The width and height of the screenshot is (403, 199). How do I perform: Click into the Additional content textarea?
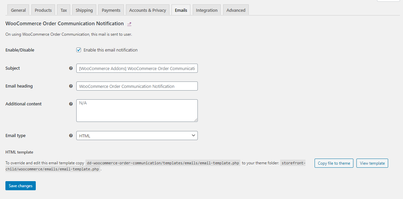137,110
